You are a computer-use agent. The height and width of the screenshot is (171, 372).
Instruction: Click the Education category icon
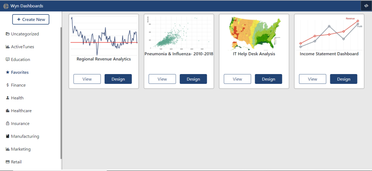[x=8, y=60]
